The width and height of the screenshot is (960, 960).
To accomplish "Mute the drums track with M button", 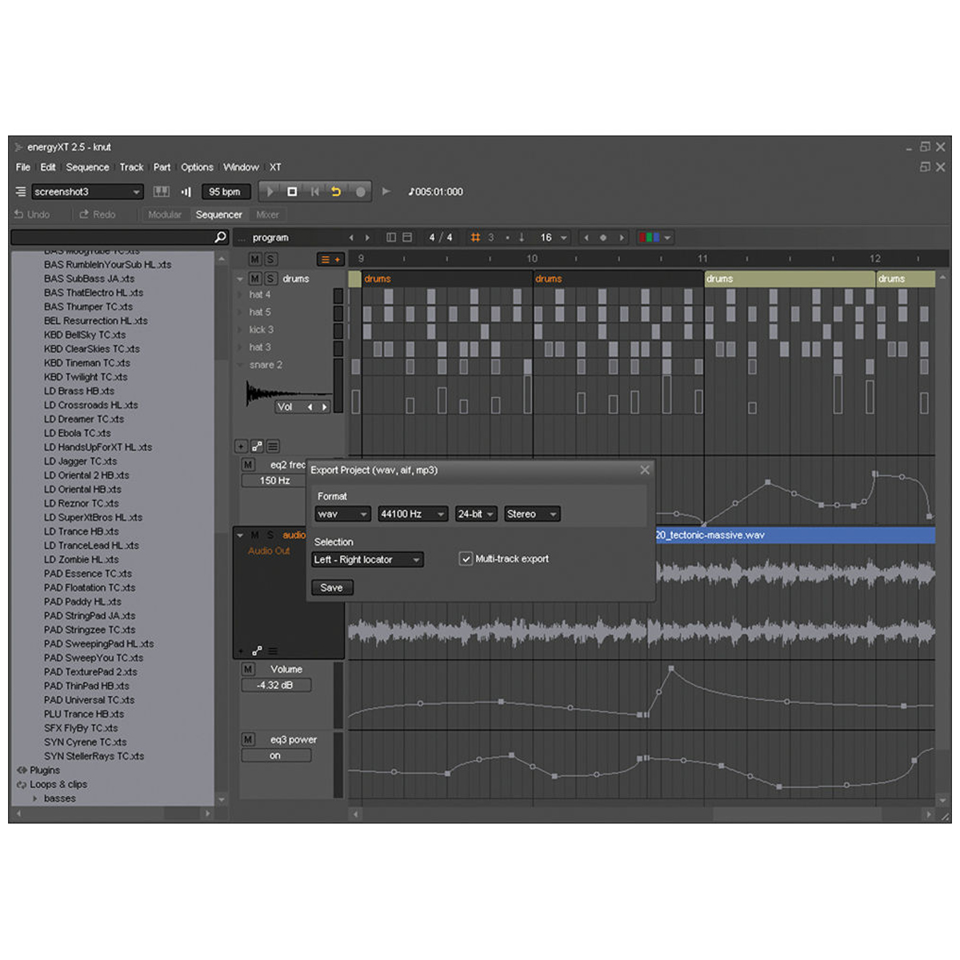I will tap(254, 278).
